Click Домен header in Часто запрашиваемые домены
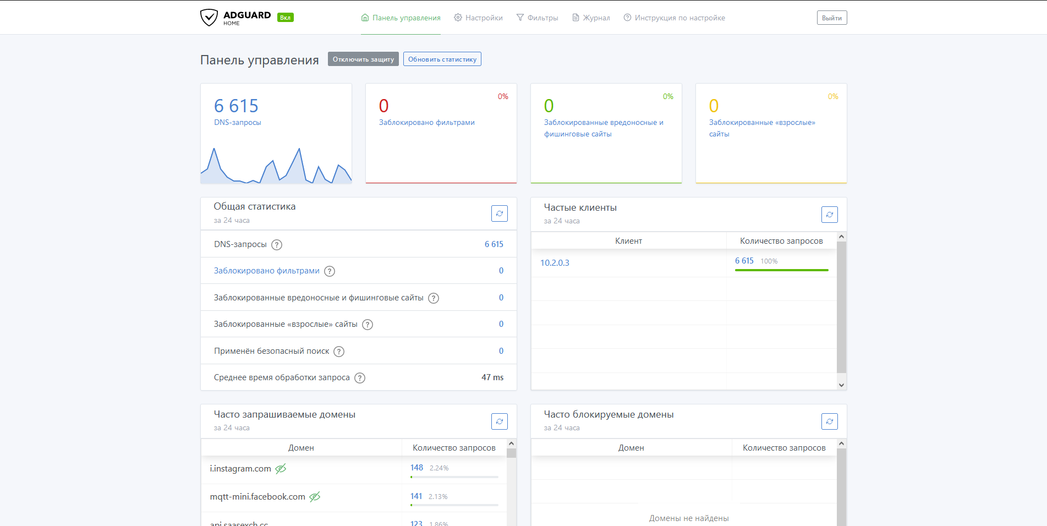 [x=302, y=448]
